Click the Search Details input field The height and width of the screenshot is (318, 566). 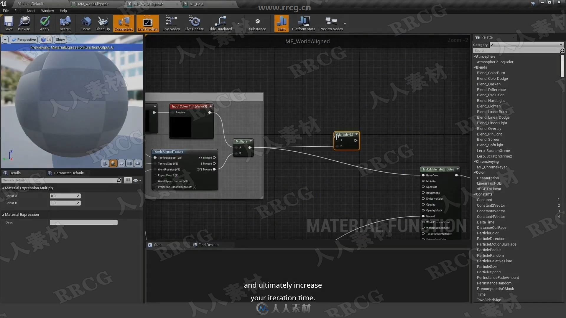click(x=61, y=180)
